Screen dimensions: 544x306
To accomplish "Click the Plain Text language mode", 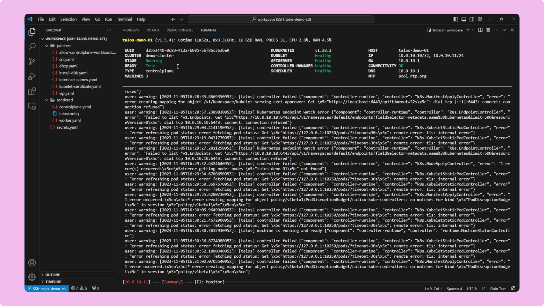I will 498,289.
